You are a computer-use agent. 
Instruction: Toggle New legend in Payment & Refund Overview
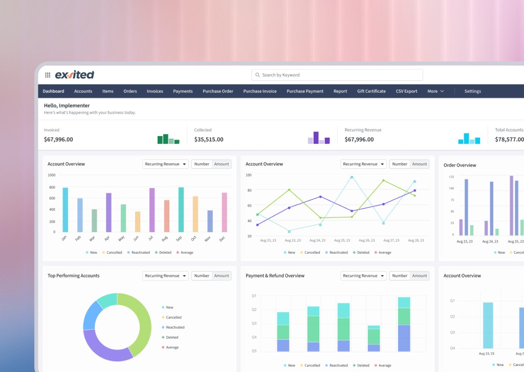[290, 365]
